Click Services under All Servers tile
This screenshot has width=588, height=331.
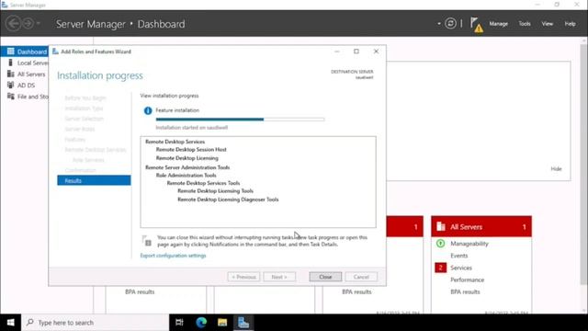coord(461,268)
